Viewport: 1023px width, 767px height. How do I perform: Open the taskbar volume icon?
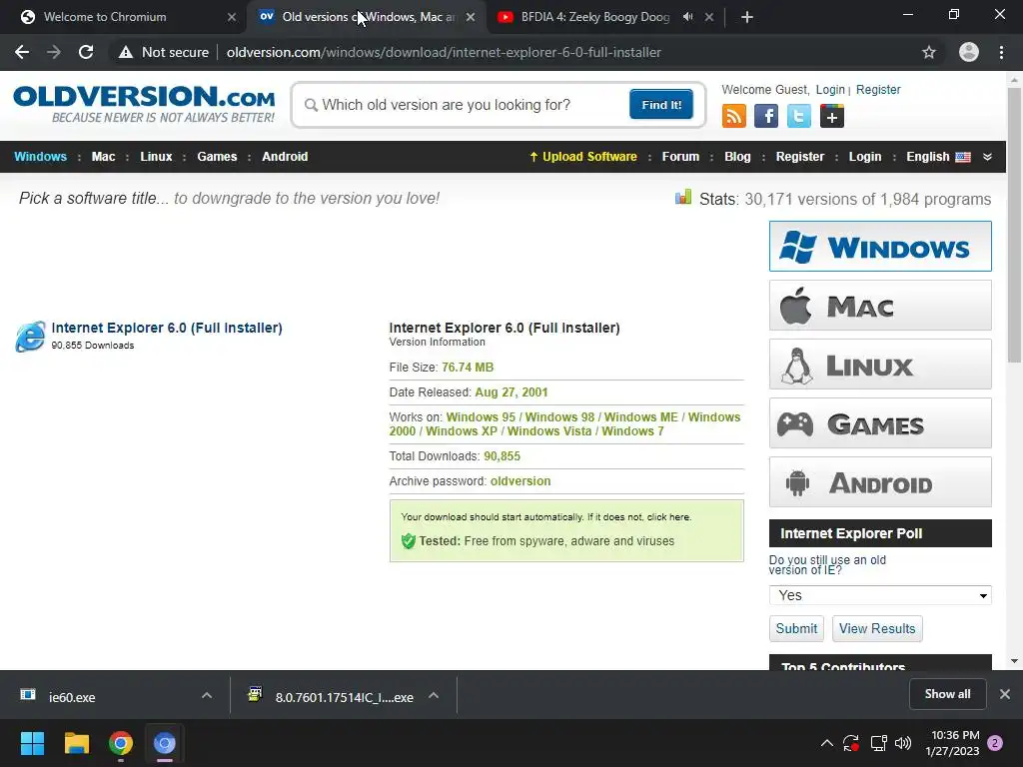(903, 743)
